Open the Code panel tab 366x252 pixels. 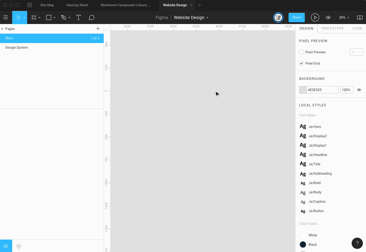pyautogui.click(x=357, y=28)
